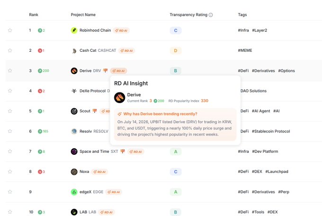
Task: Click the RD AI badge on Derive row
Action: coord(119,71)
